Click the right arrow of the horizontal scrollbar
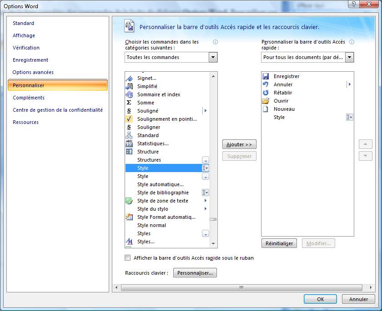The height and width of the screenshot is (311, 382). [371, 288]
